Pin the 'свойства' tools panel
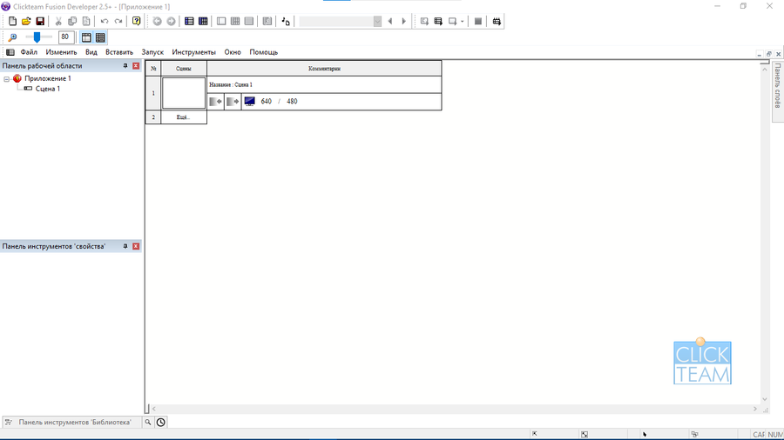The image size is (784, 440). pyautogui.click(x=125, y=246)
